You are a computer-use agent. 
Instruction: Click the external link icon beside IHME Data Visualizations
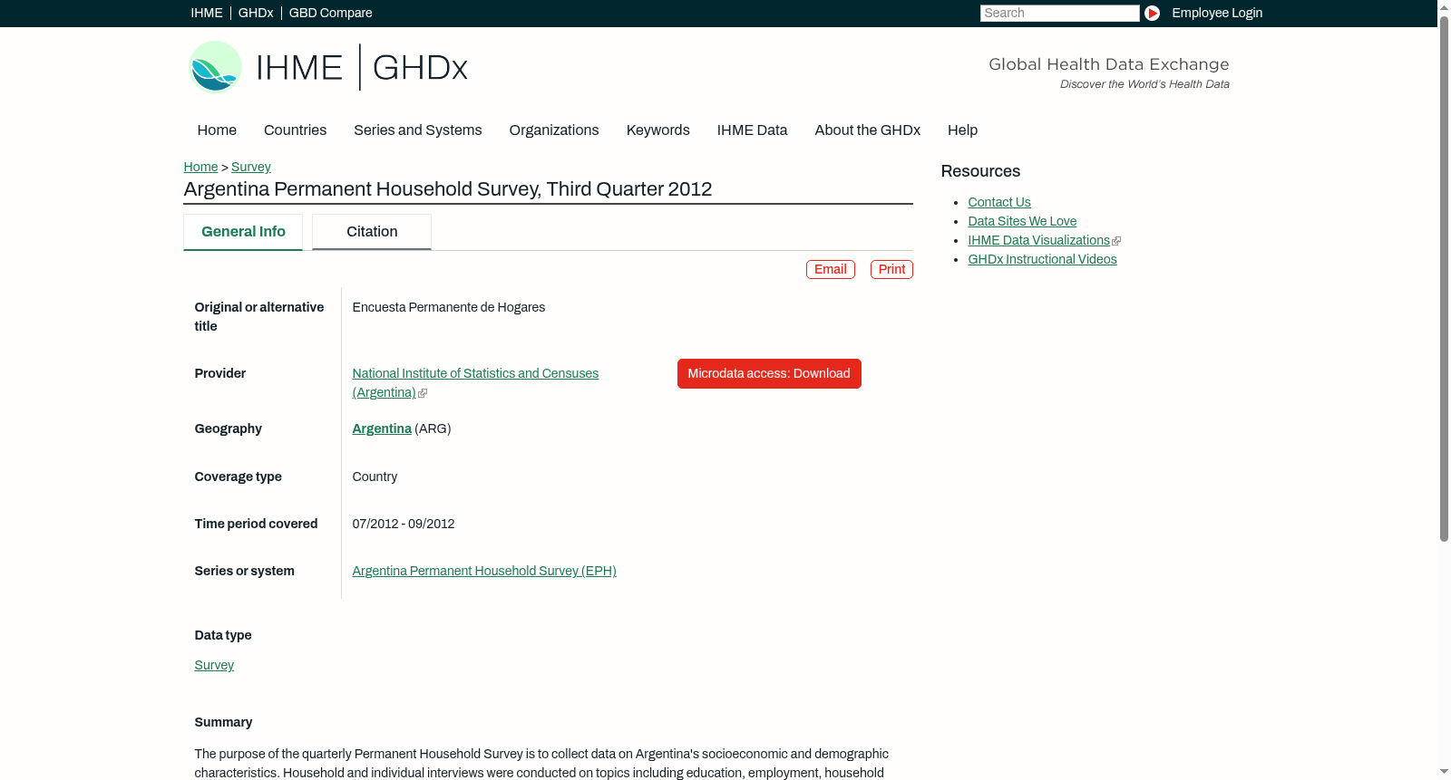(x=1116, y=241)
